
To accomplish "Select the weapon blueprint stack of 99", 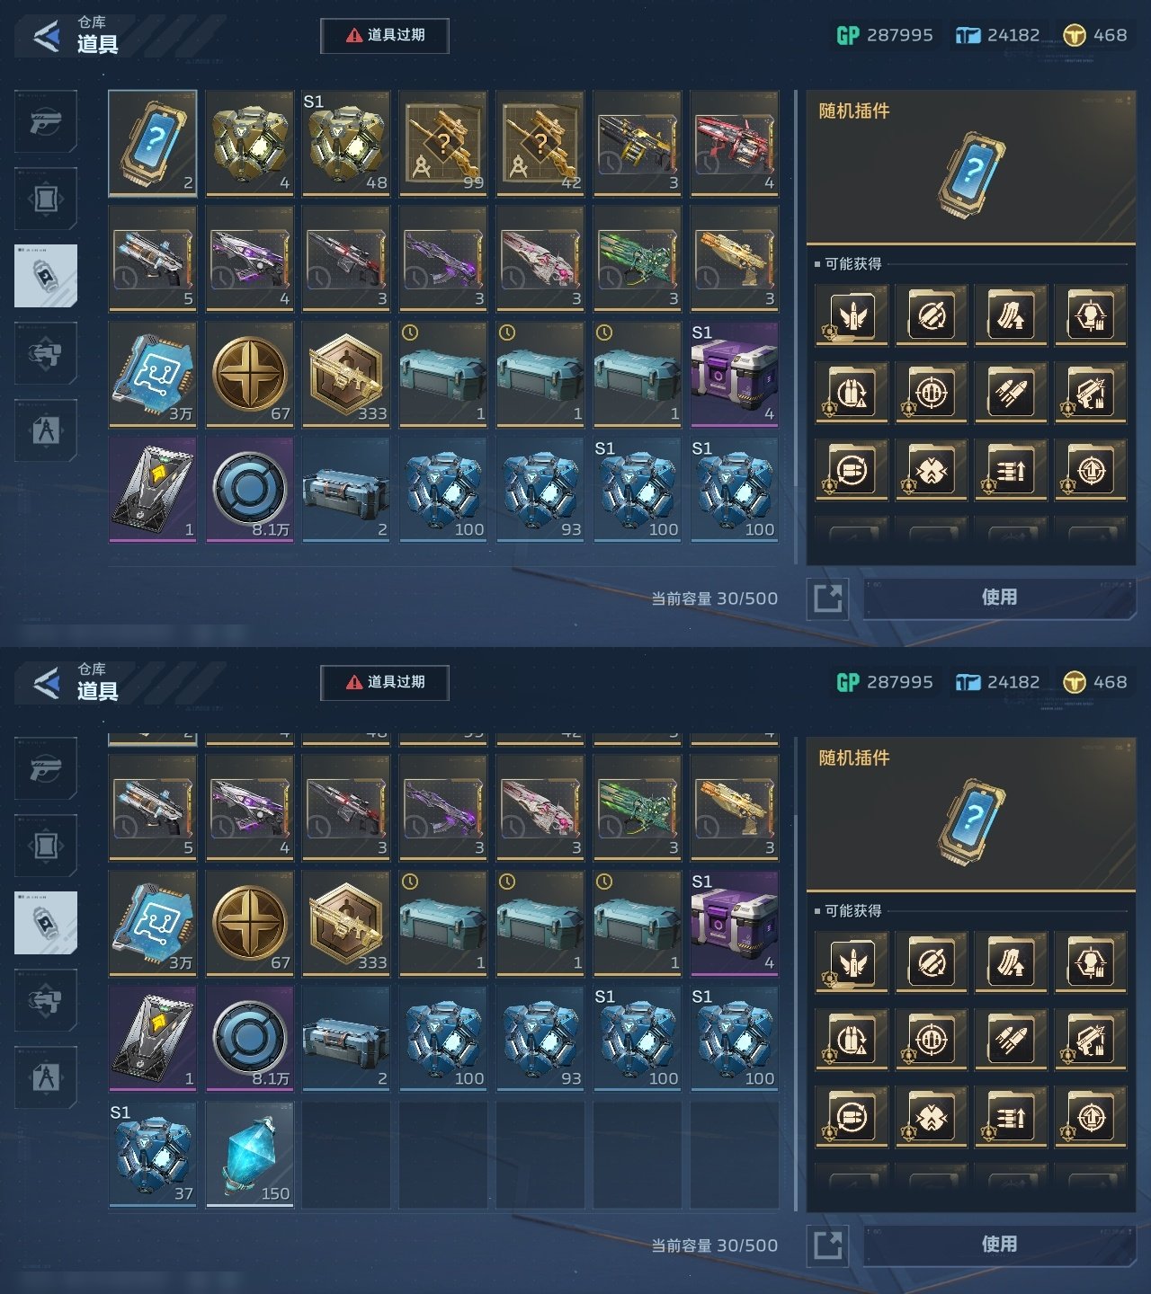I will point(443,143).
